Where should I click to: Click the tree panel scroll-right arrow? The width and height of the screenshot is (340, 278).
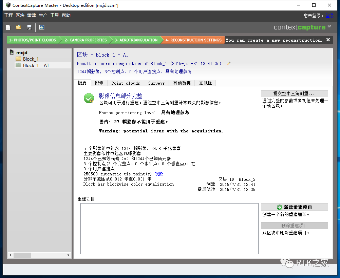[68, 255]
